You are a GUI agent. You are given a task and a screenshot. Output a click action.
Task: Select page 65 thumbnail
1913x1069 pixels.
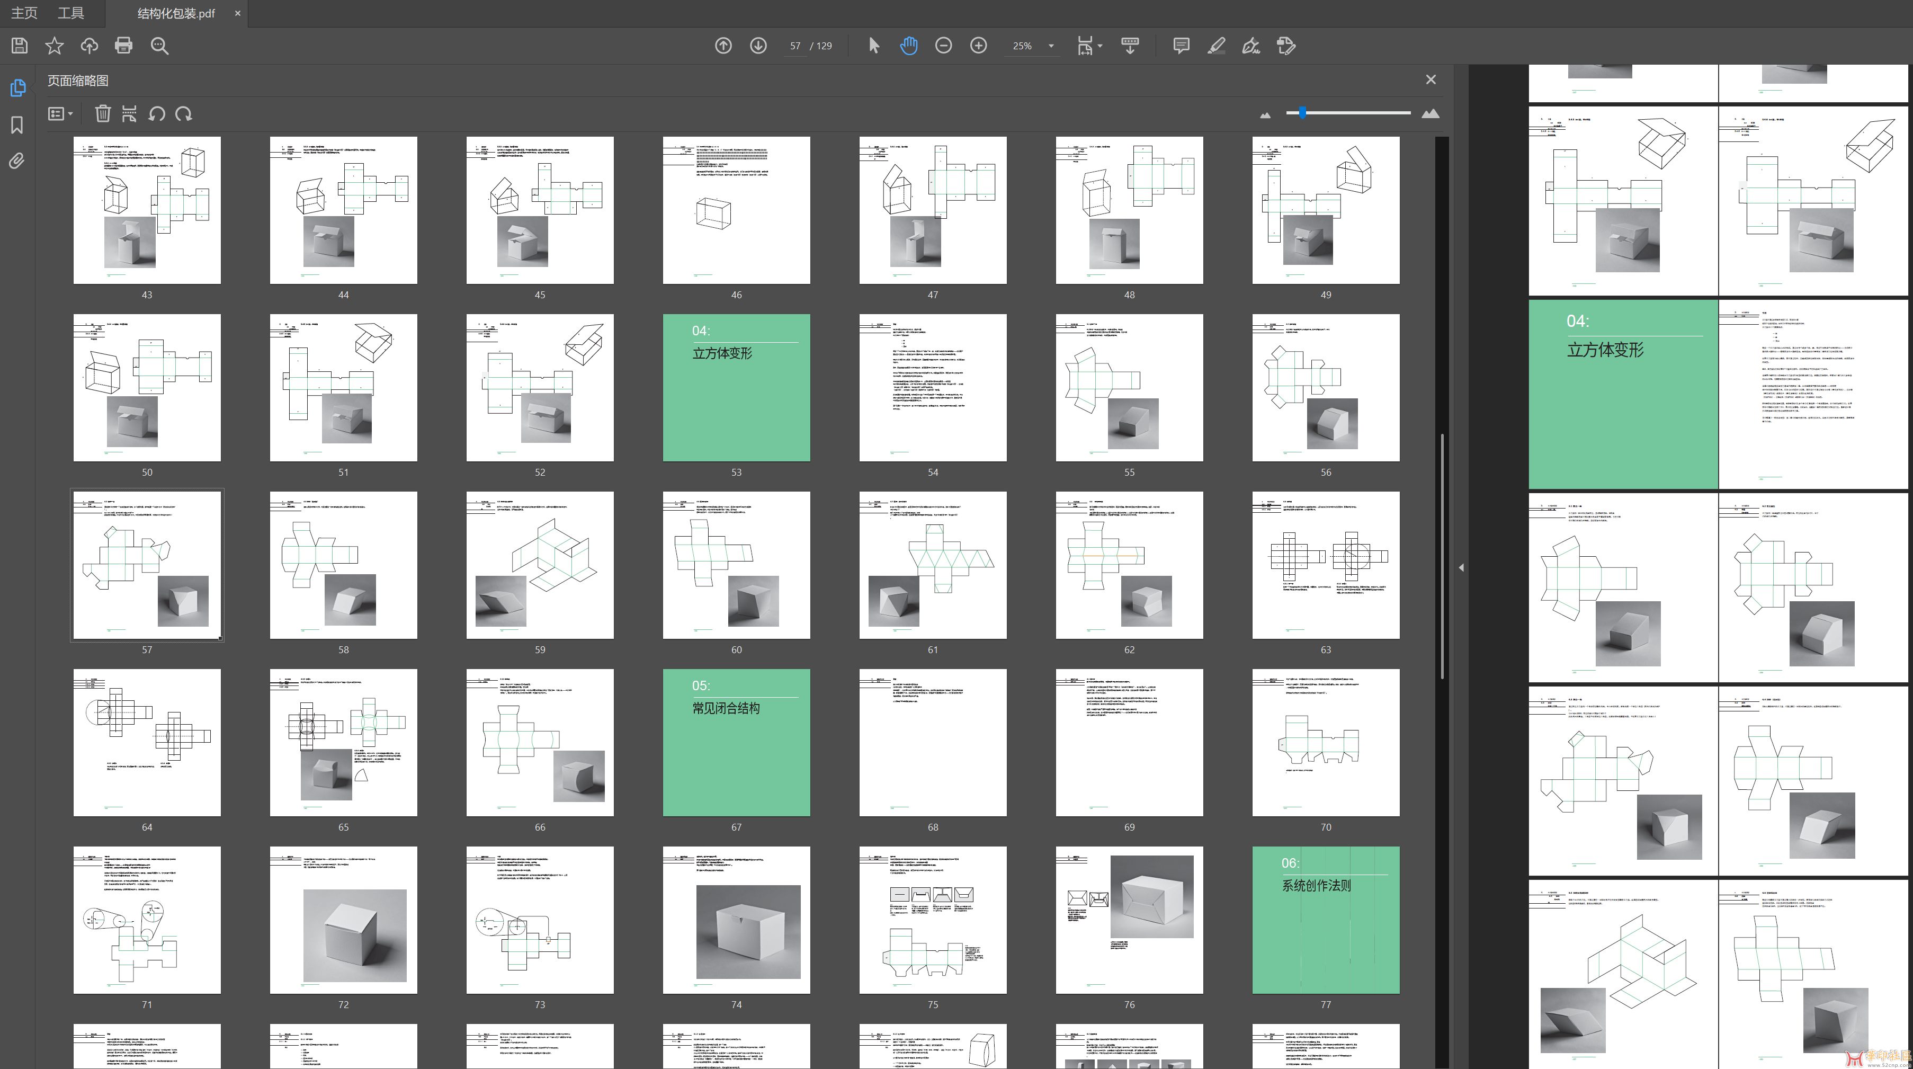[343, 743]
